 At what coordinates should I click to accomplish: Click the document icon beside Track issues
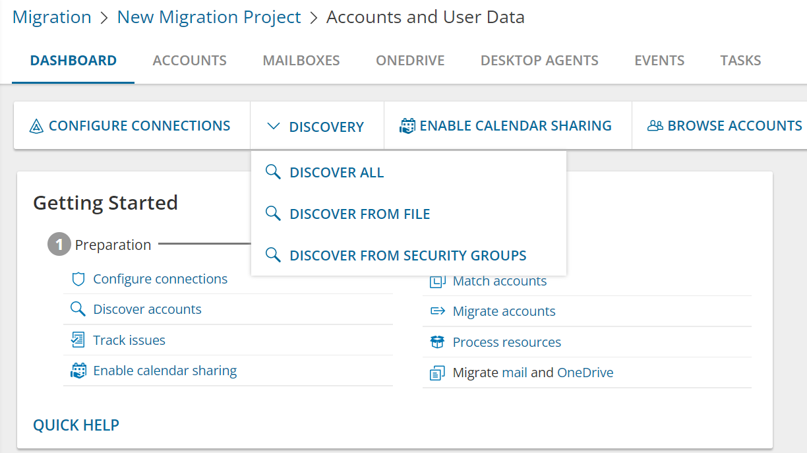pyautogui.click(x=78, y=339)
